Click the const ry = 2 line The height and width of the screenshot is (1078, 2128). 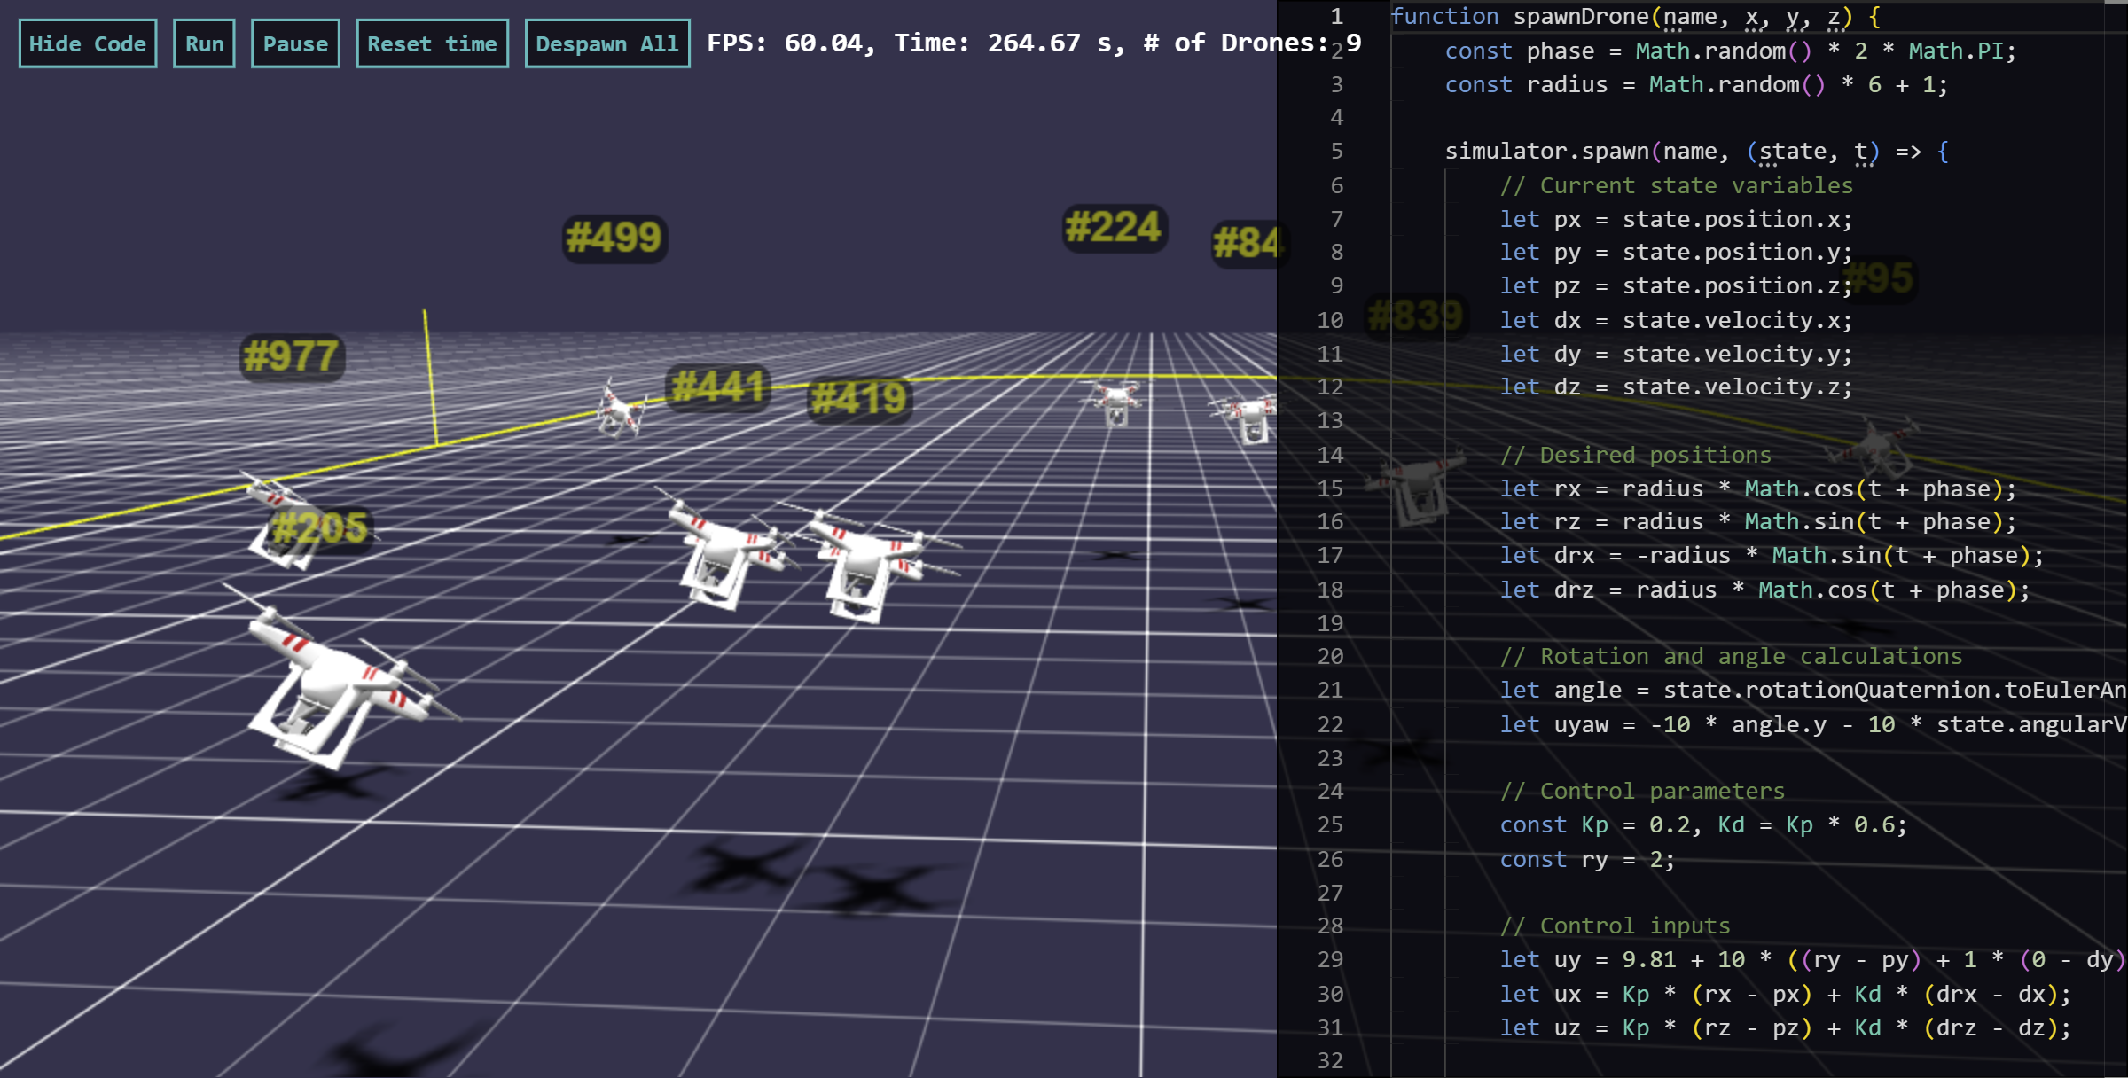[x=1587, y=859]
